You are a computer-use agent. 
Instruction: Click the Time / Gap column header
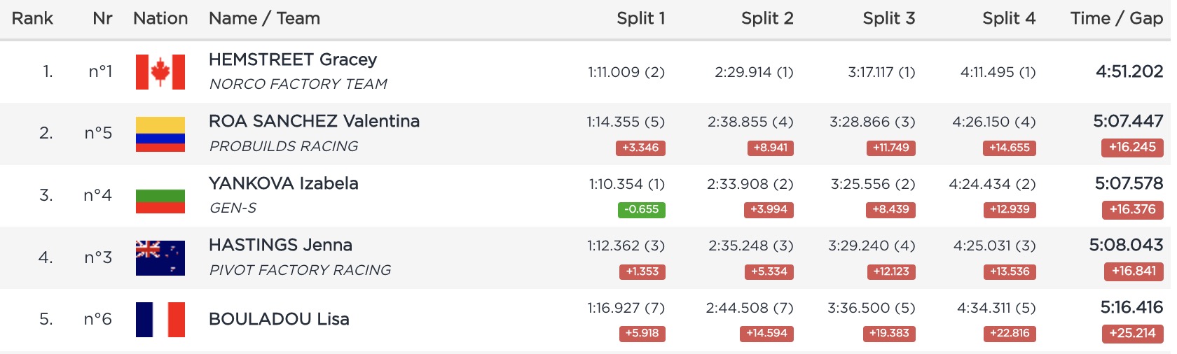click(1116, 19)
